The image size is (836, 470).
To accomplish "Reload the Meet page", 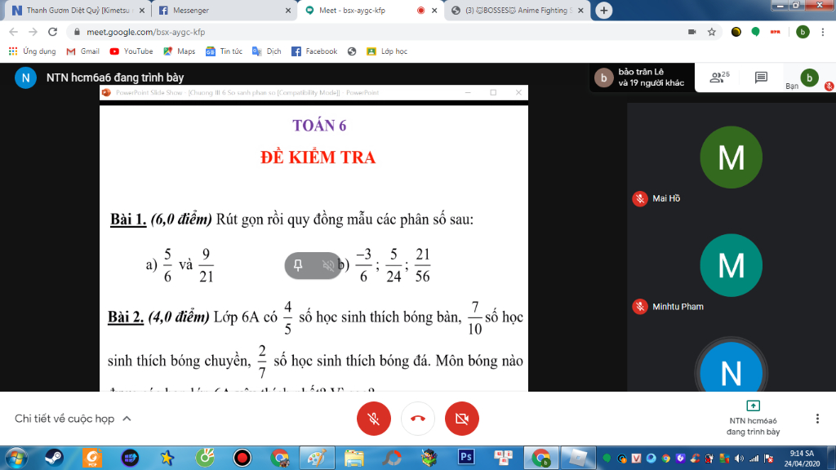I will pos(52,32).
